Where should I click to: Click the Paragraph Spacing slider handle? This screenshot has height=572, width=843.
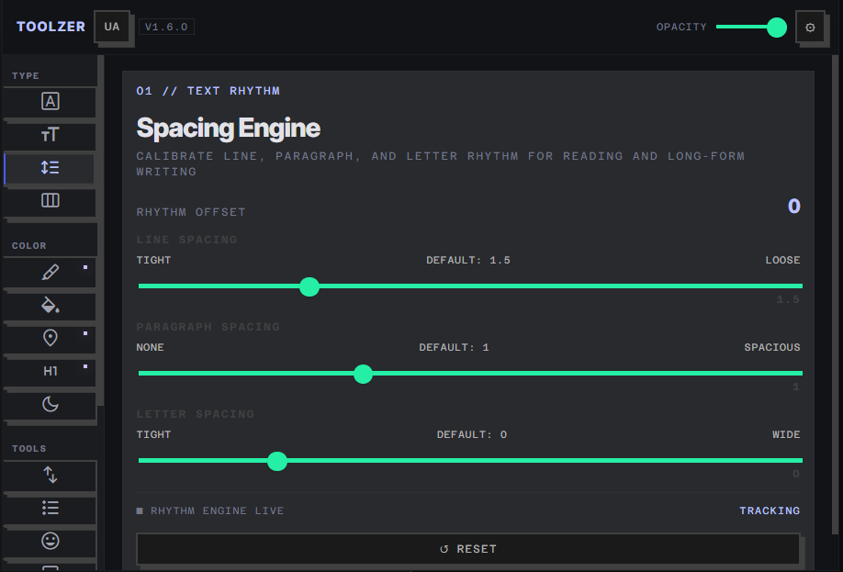363,375
